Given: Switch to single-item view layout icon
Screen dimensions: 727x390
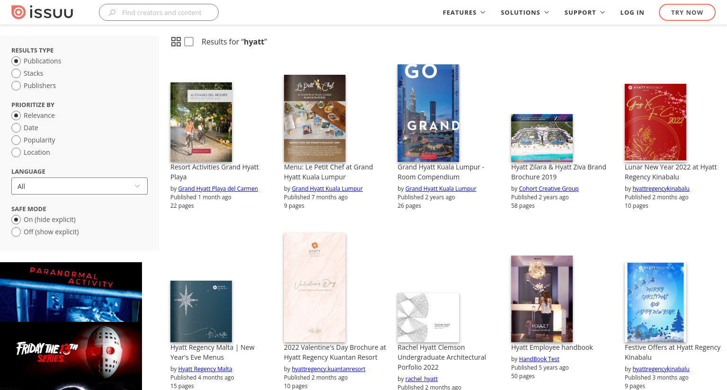Looking at the screenshot, I should [x=189, y=42].
